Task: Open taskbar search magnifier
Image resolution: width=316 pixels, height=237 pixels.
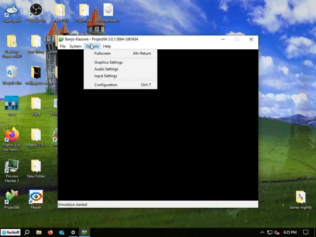Action: [x=27, y=232]
